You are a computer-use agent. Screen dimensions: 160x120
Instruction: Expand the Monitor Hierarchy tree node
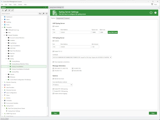pyautogui.click(x=2, y=82)
